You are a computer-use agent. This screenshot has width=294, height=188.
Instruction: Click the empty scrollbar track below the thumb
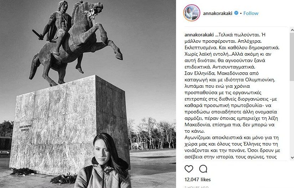(x=292, y=118)
